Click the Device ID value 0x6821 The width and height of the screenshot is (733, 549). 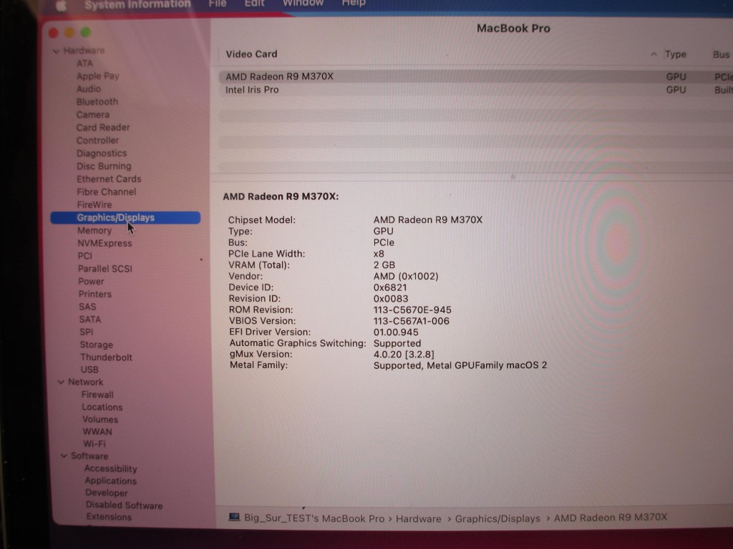tap(390, 287)
